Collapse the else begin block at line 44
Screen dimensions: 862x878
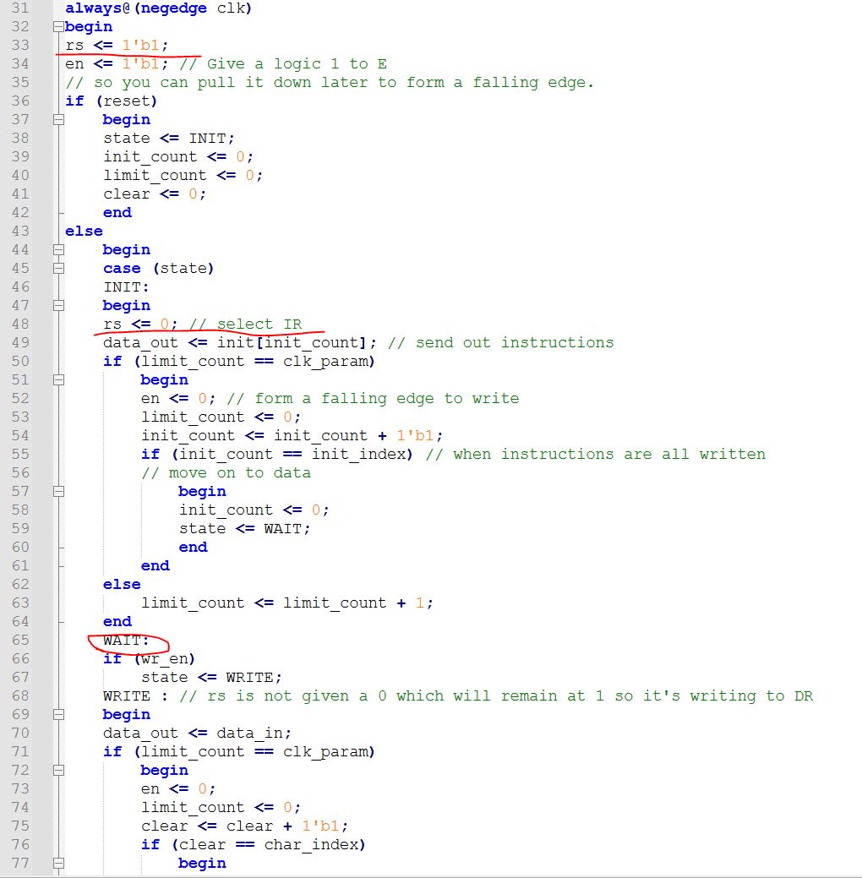tap(58, 250)
